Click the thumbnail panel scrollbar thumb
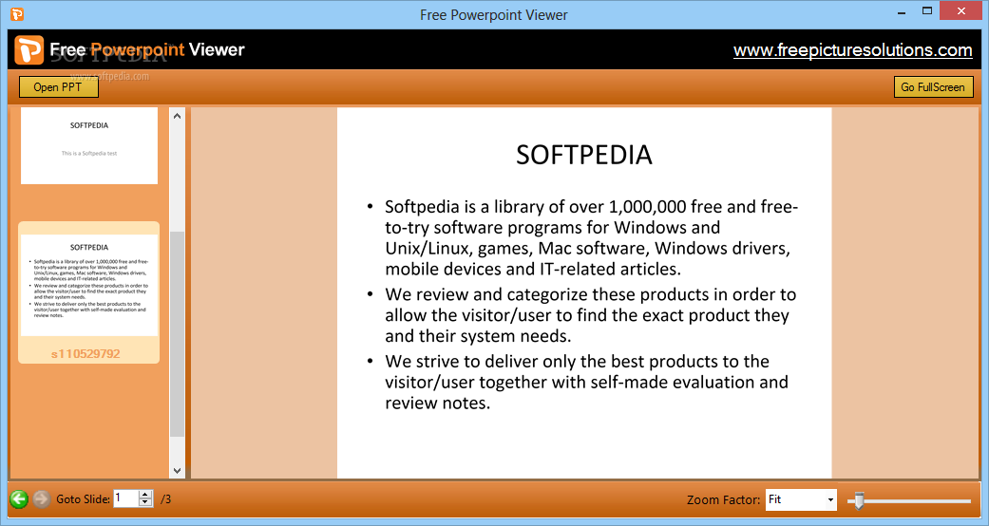The image size is (989, 526). [178, 333]
